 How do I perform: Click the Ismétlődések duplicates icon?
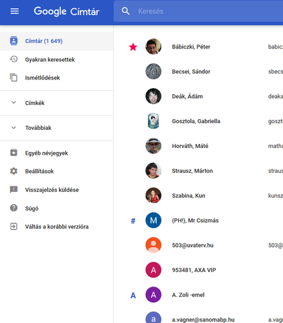point(13,77)
